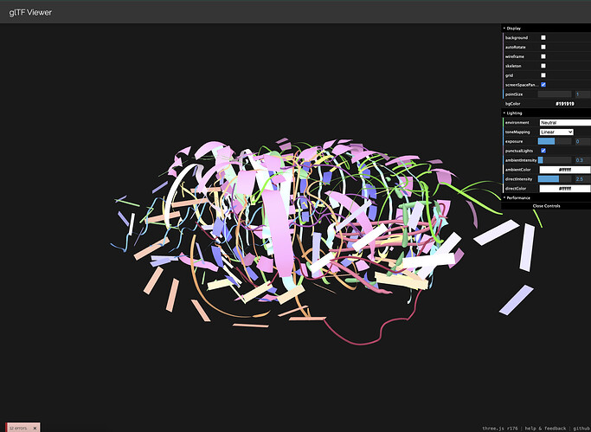This screenshot has width=591, height=432.
Task: Open the environment dropdown showing Neutral
Action: [x=565, y=123]
